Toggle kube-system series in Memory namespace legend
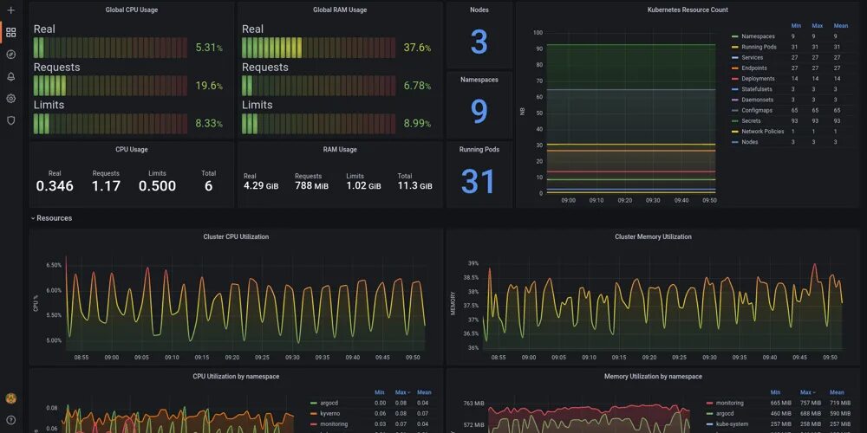The width and height of the screenshot is (867, 433). (x=732, y=424)
